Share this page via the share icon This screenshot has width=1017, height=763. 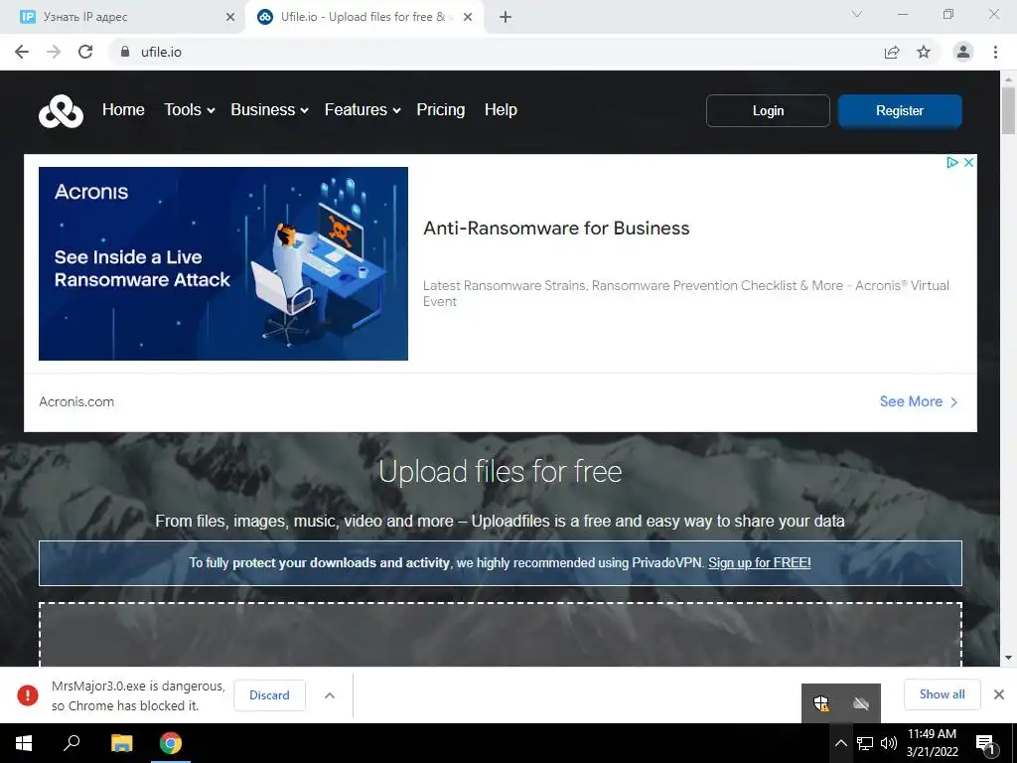892,52
